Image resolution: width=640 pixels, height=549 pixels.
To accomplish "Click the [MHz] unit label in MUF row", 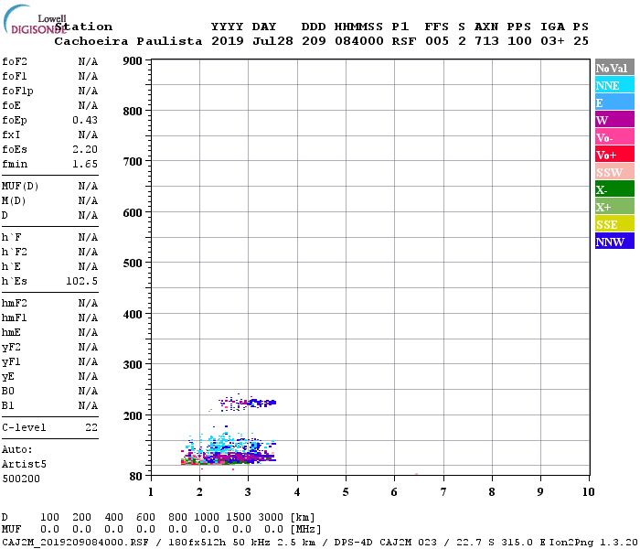I will click(x=305, y=530).
